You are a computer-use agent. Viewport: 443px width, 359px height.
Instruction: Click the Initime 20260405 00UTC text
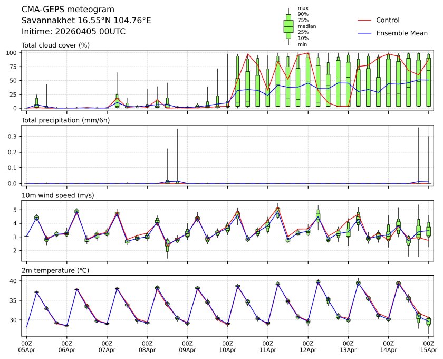point(73,31)
